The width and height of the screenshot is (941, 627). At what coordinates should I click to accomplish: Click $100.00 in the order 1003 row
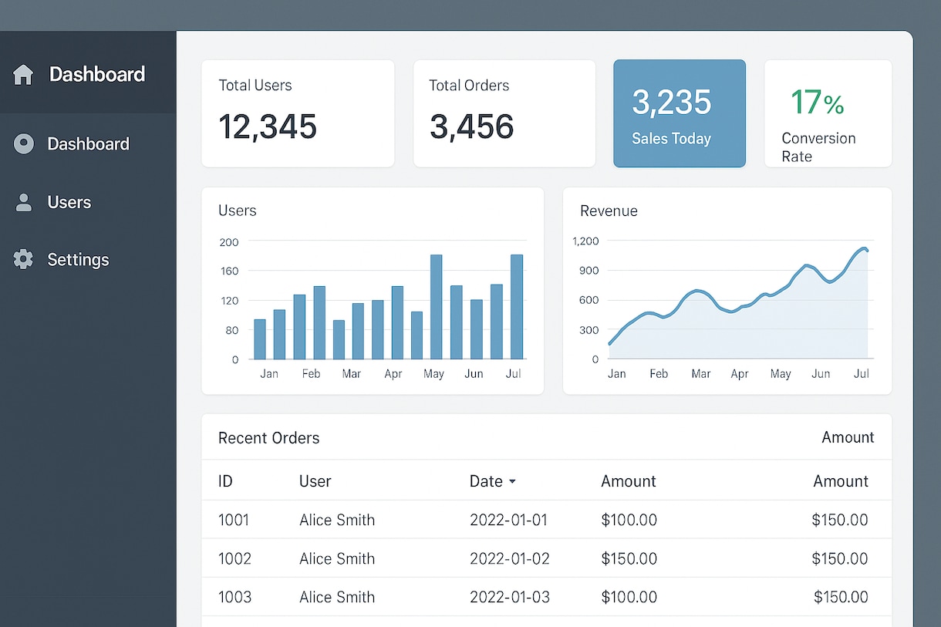(x=629, y=597)
